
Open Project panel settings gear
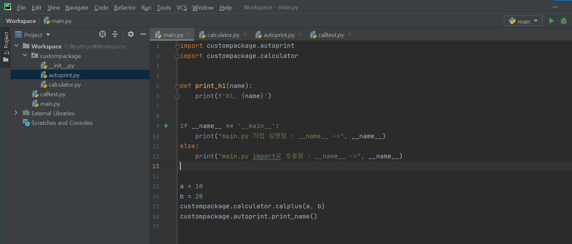(x=131, y=34)
